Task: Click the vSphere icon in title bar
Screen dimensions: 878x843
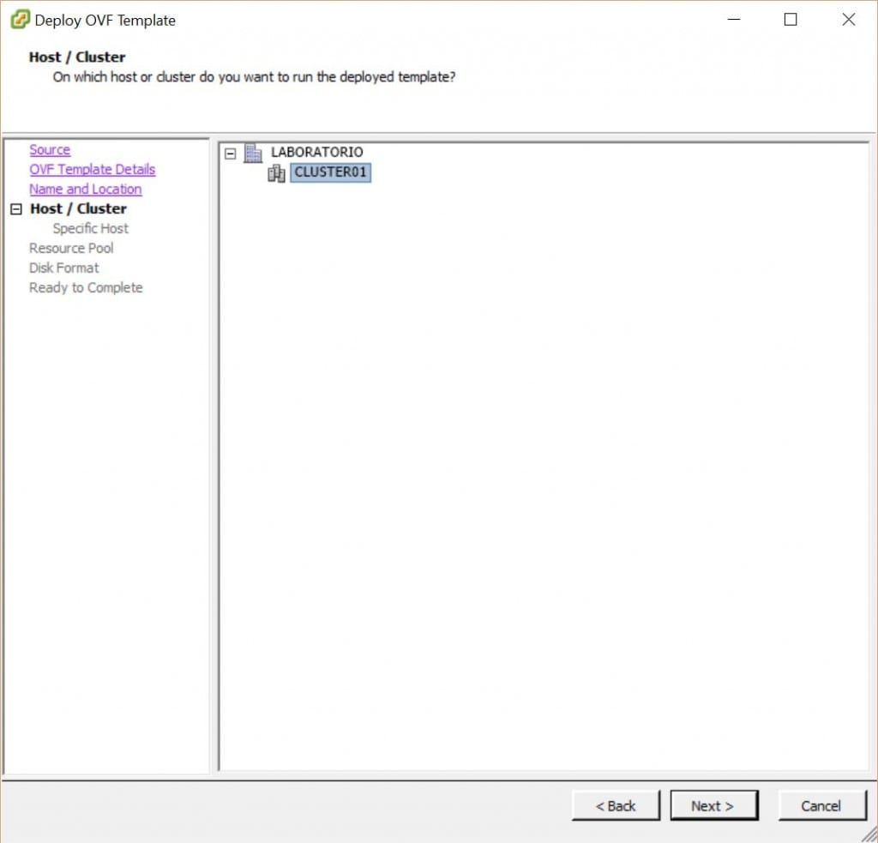Action: click(x=19, y=20)
